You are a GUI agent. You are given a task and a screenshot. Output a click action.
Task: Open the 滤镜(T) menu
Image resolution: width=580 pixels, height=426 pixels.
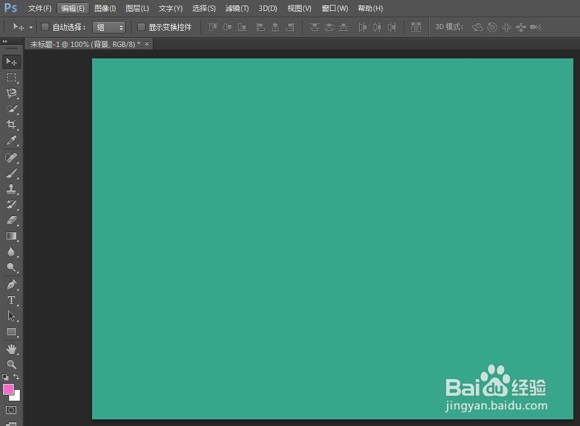(x=237, y=8)
